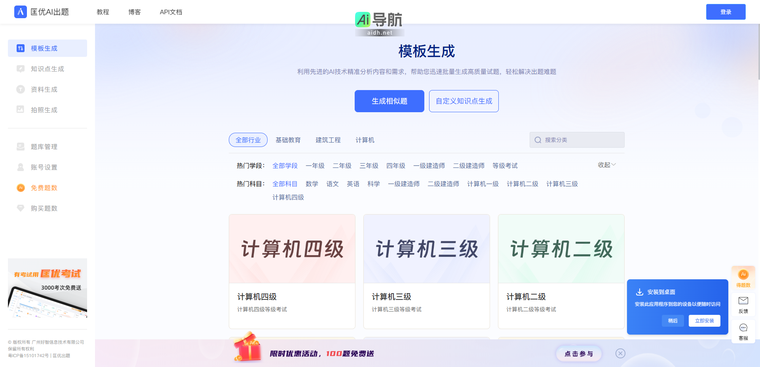Open 知识点生成 from the sidebar
The height and width of the screenshot is (367, 760).
click(47, 69)
